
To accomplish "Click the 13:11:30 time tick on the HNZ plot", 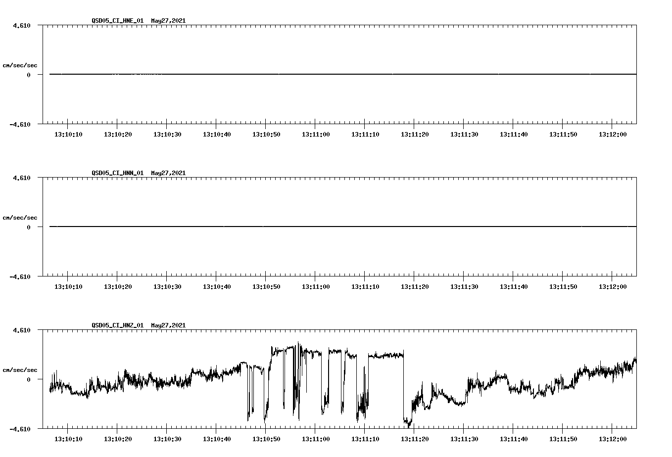I will pos(465,438).
